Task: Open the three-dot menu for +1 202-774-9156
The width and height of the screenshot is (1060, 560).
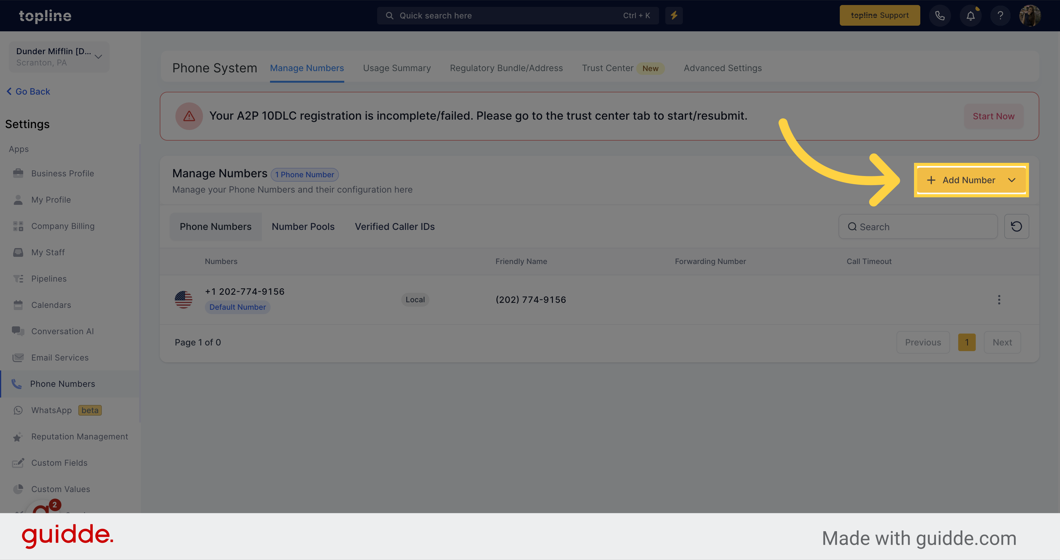Action: 999,299
